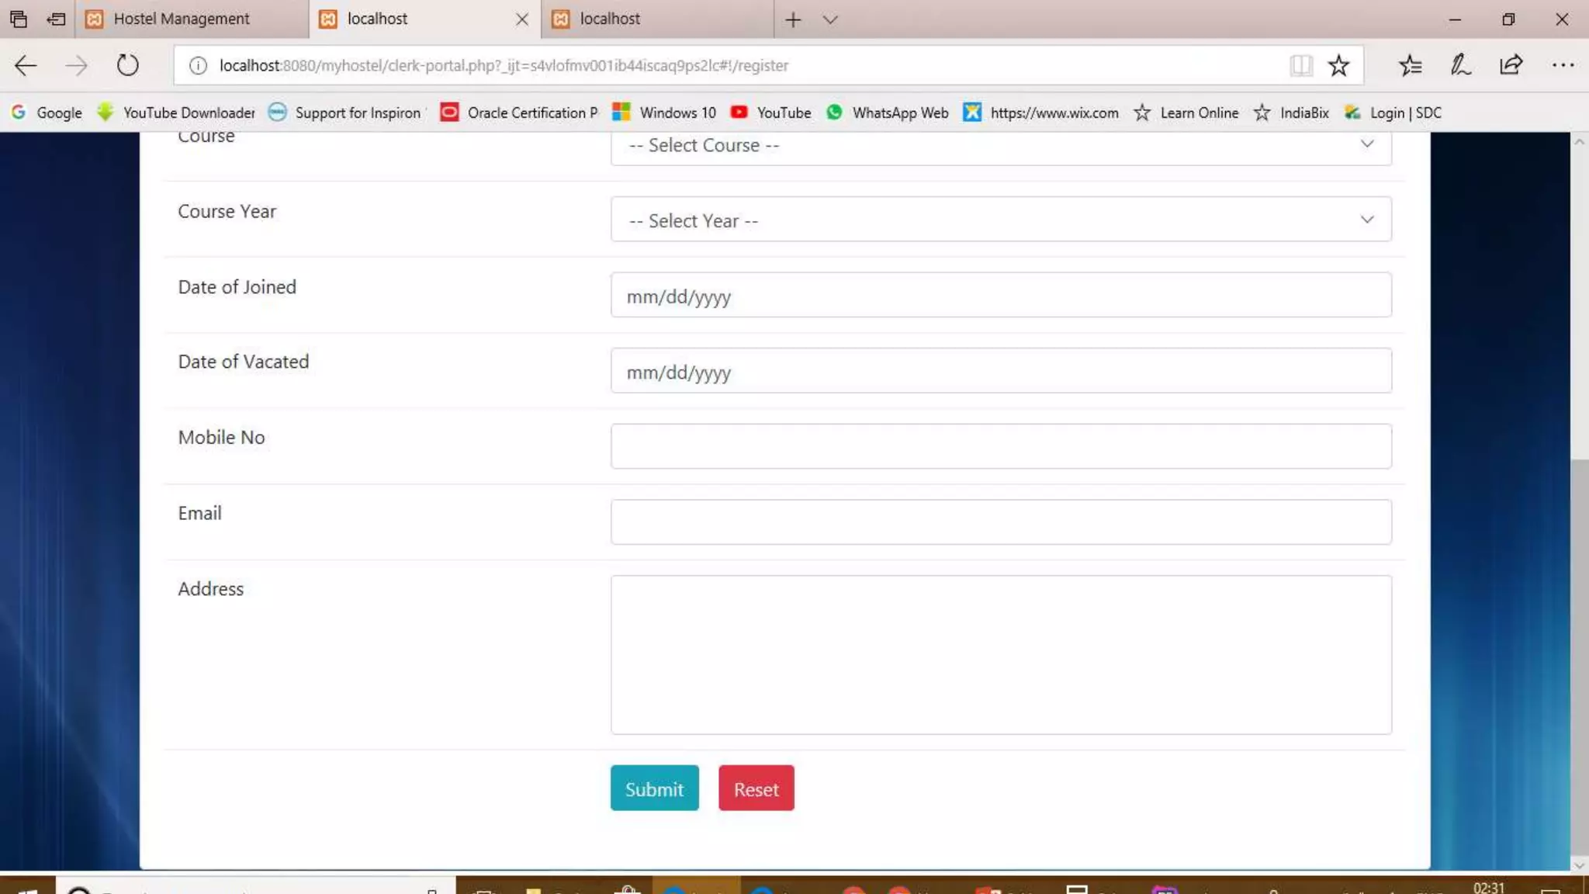This screenshot has width=1589, height=894.
Task: Open the Learn Online bookmark
Action: click(x=1186, y=113)
